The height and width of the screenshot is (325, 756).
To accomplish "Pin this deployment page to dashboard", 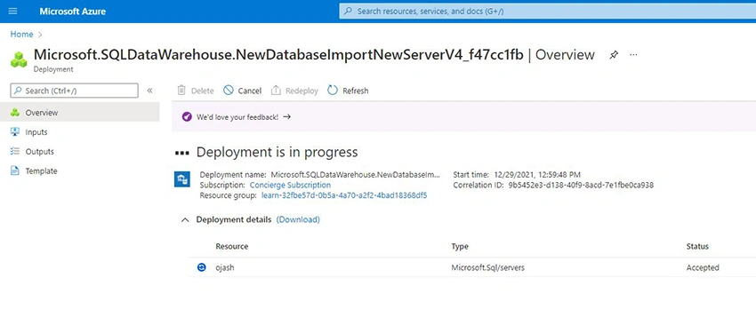I will [x=614, y=55].
